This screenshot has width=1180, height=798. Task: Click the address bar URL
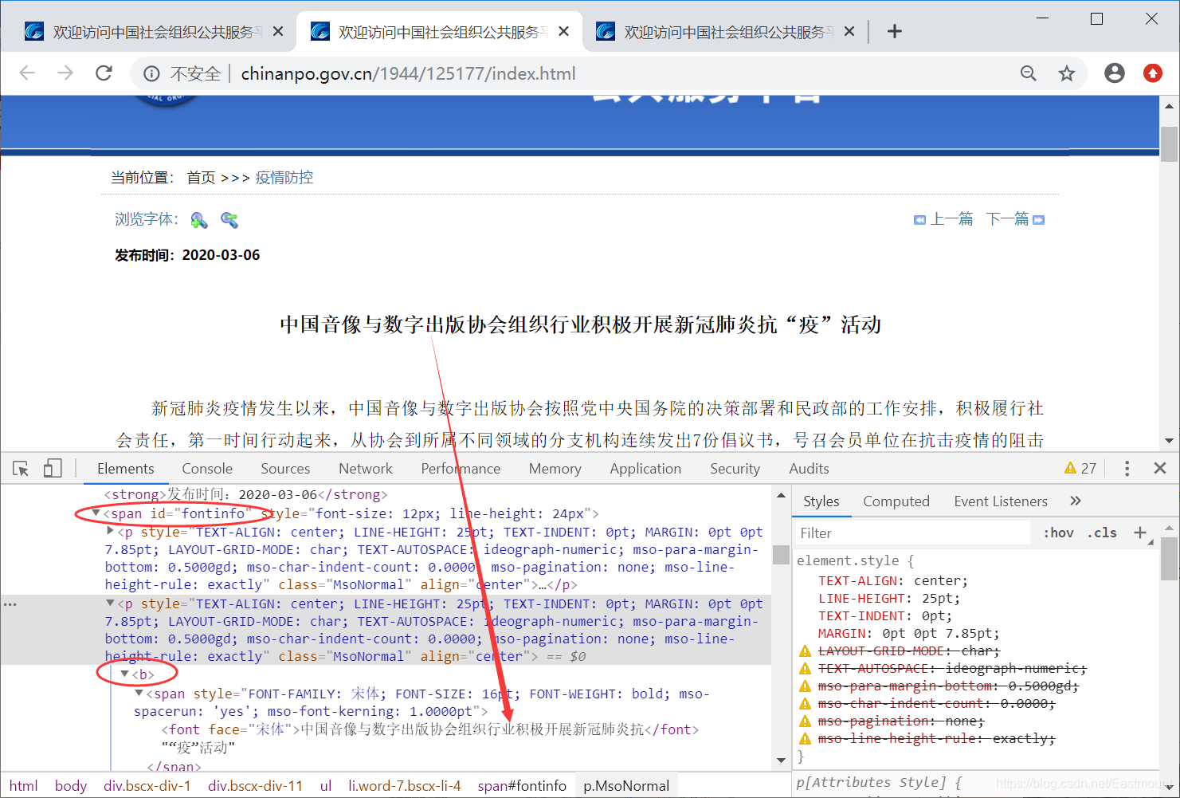408,74
